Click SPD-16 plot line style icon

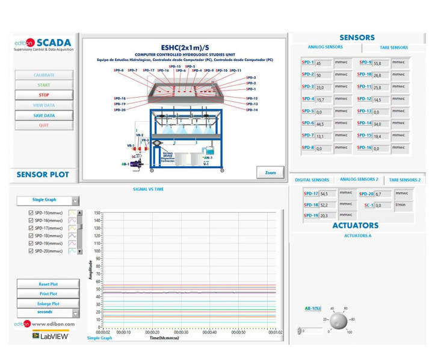[72, 221]
